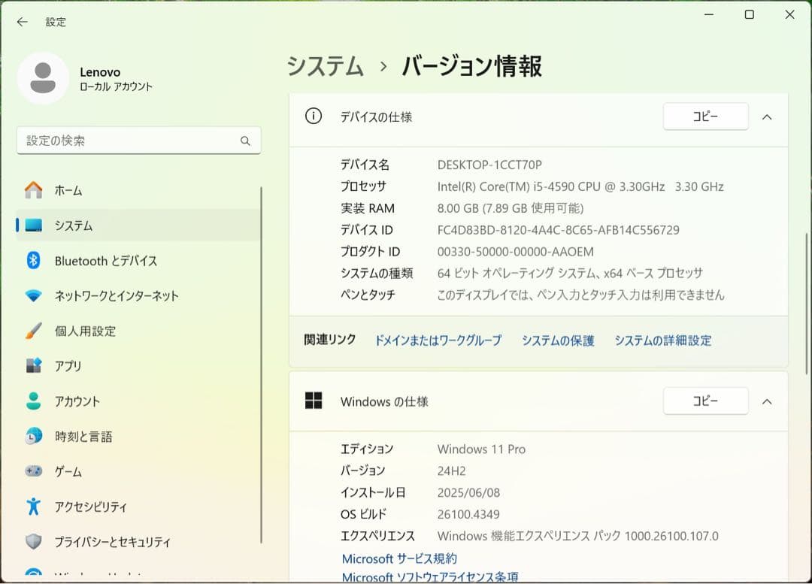Open システムの詳細設定
This screenshot has height=584, width=812.
[662, 340]
